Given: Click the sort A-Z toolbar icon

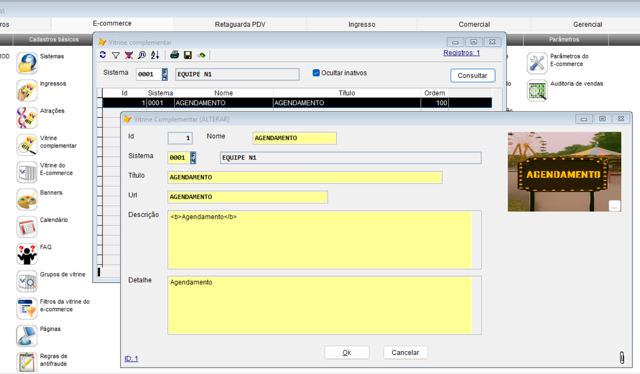Looking at the screenshot, I should (155, 55).
